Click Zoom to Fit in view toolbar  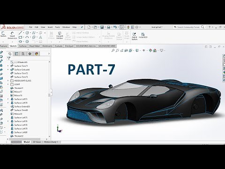pos(113,50)
